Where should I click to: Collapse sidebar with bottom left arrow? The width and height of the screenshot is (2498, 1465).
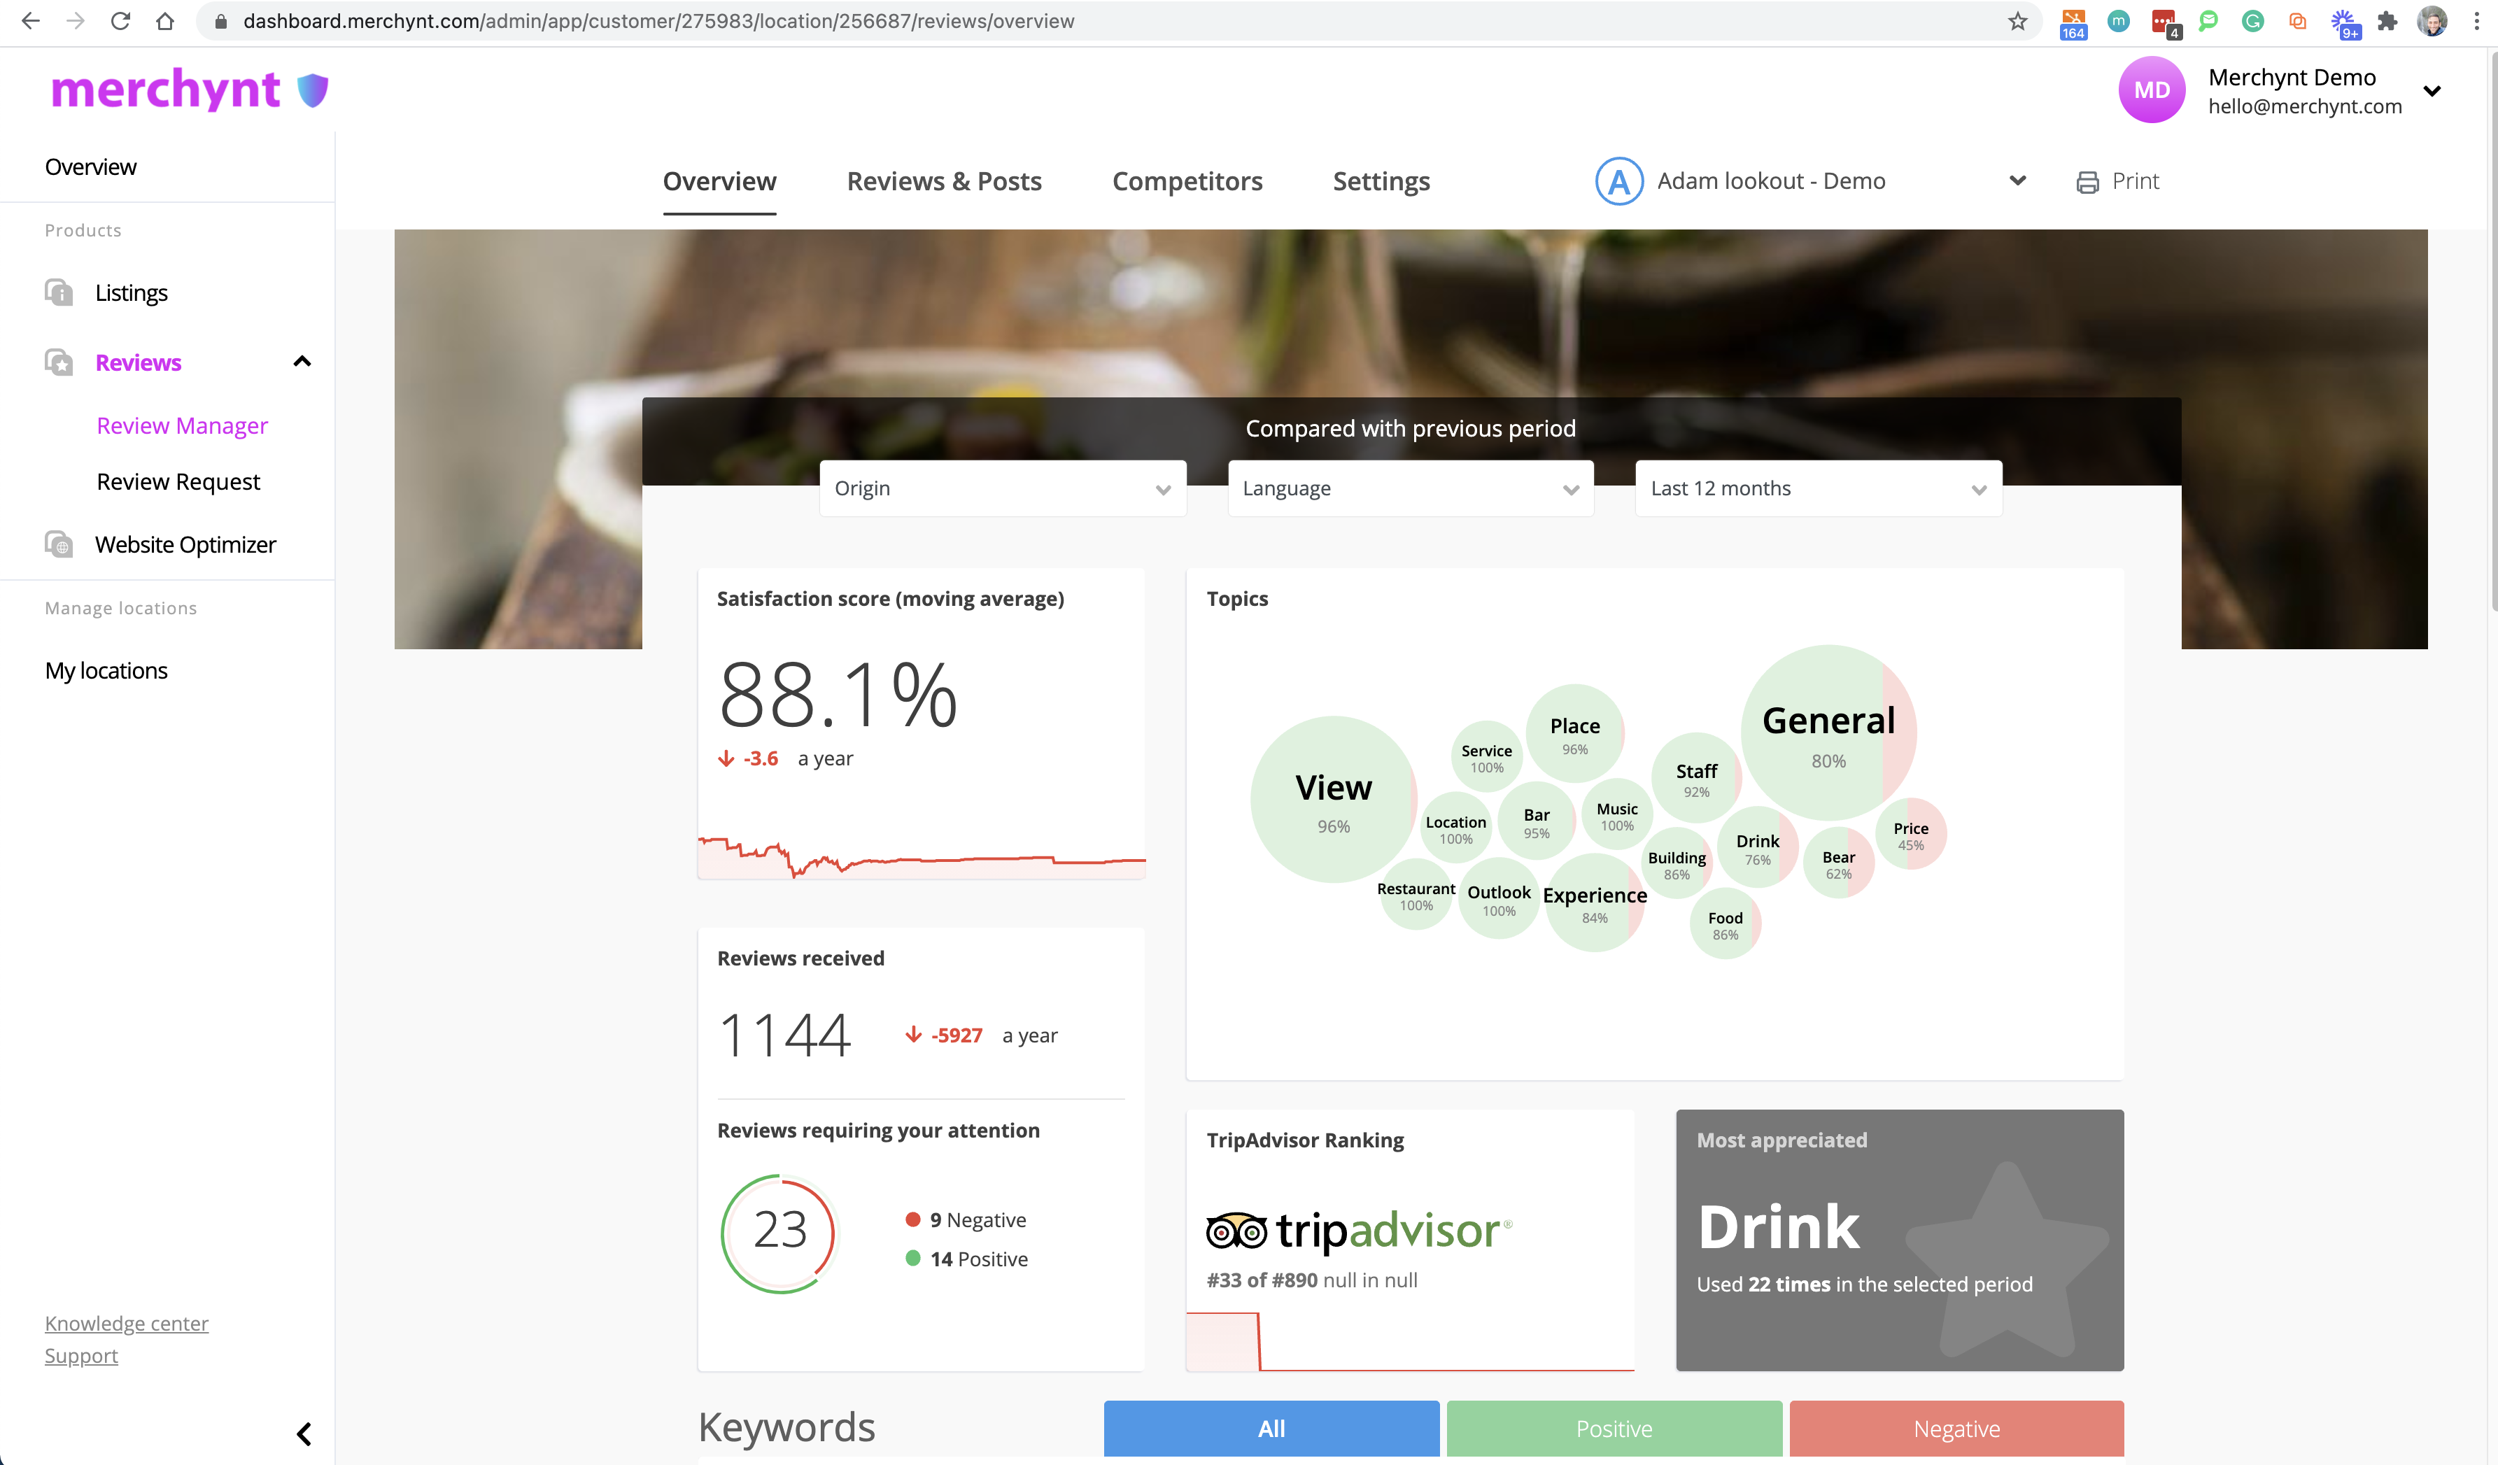304,1434
